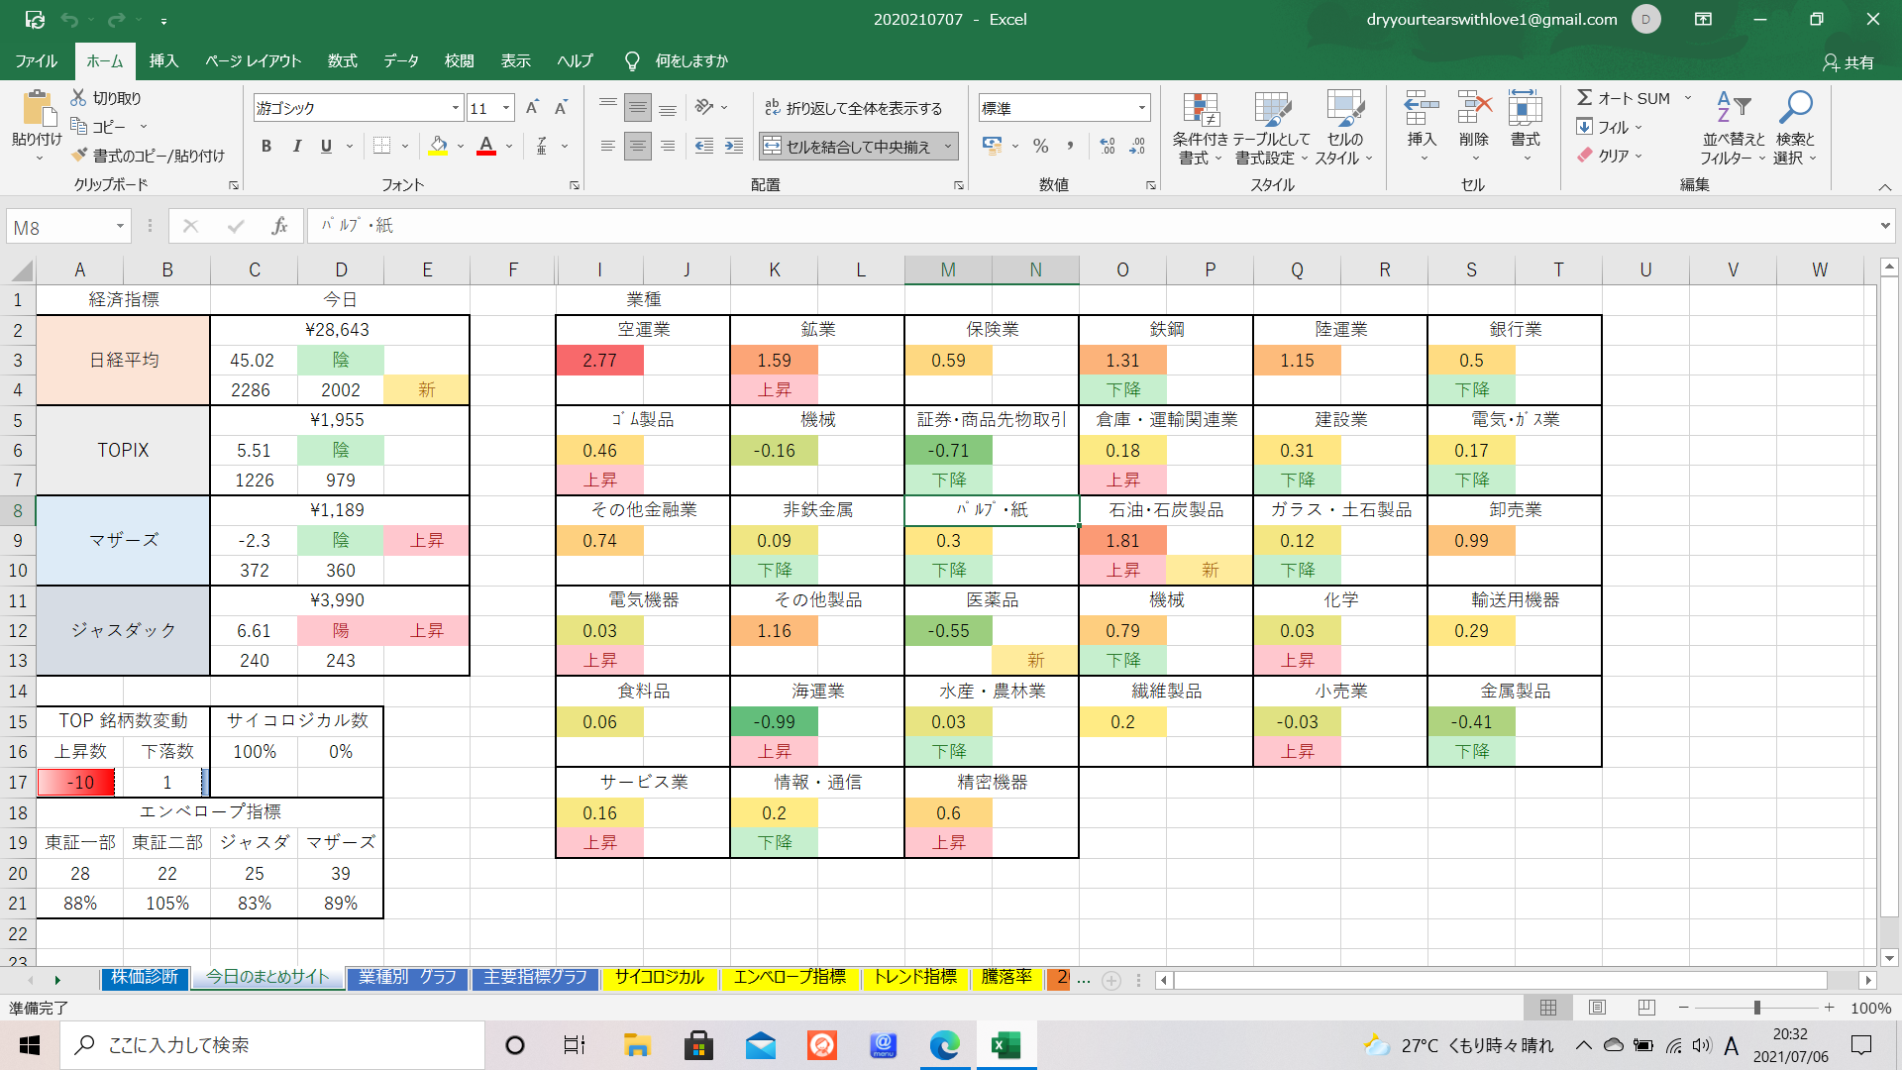Click the Find and Select magnifier icon
Image resolution: width=1902 pixels, height=1070 pixels.
[x=1795, y=107]
